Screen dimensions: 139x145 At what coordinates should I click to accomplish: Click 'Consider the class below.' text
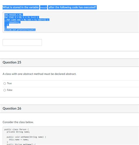[18, 122]
